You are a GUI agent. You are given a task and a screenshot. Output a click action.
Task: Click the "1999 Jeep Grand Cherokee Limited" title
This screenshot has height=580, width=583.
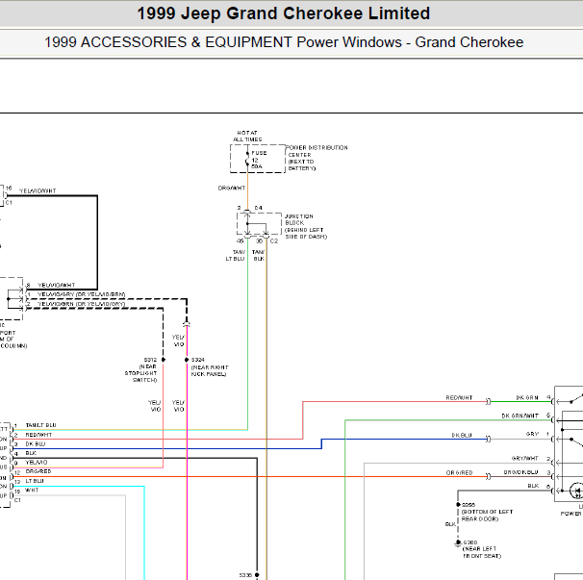[284, 13]
